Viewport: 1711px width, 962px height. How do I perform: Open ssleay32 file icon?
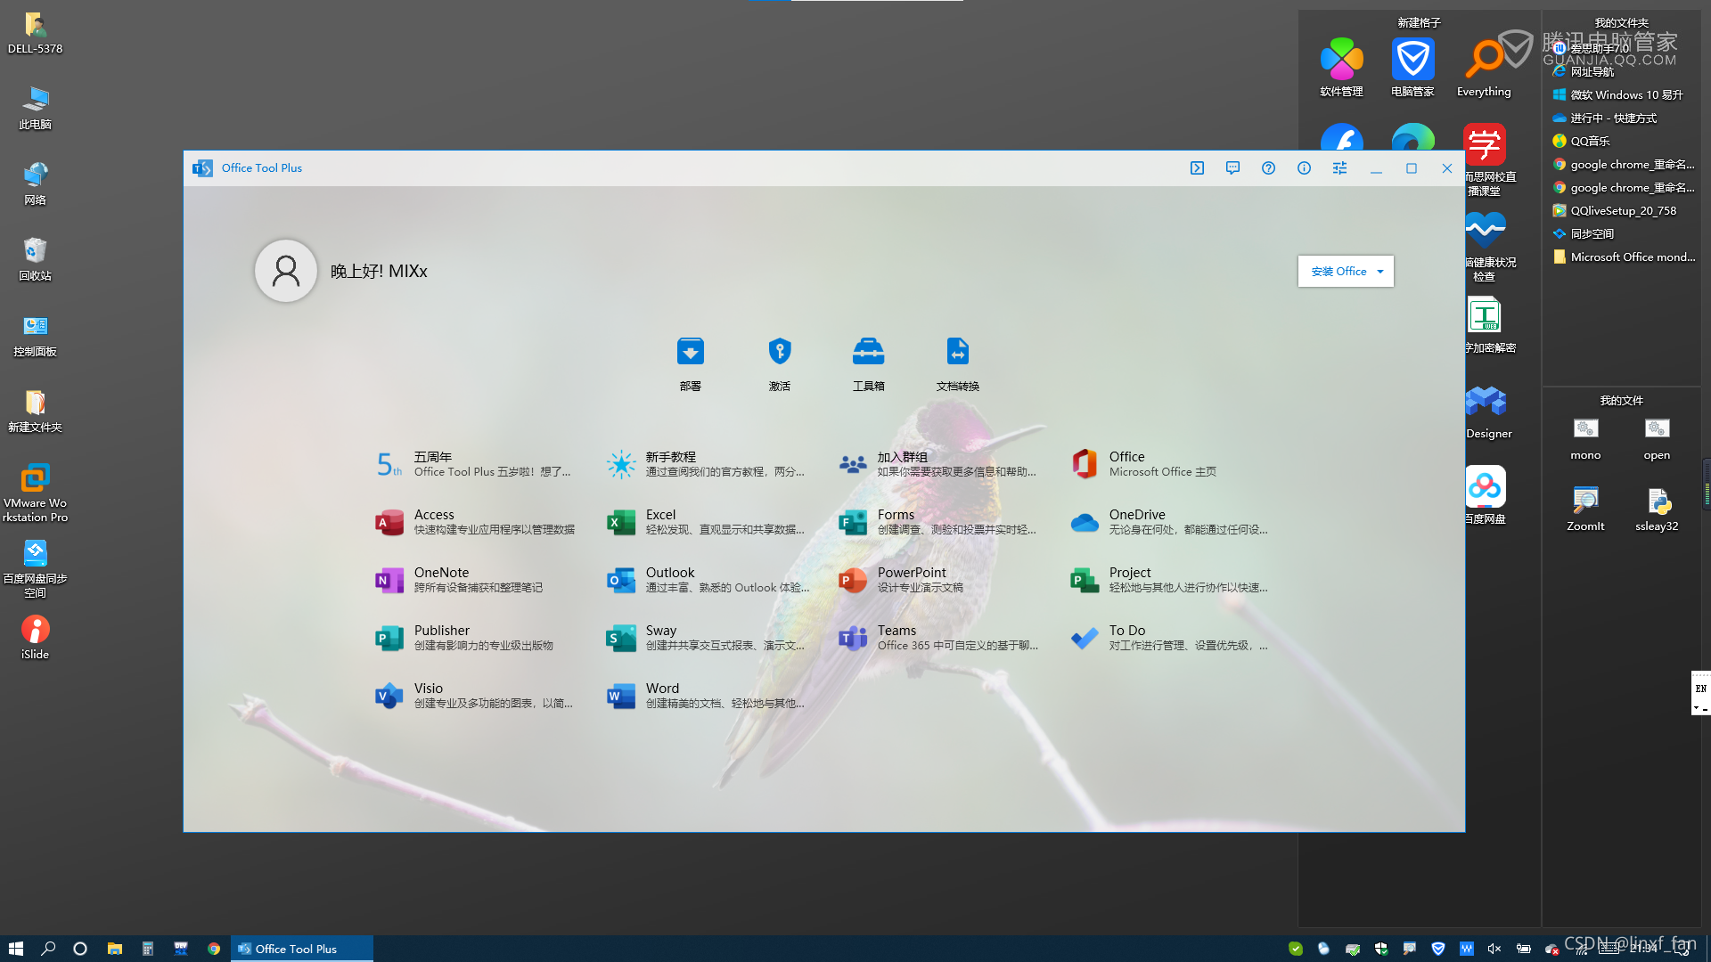(x=1657, y=509)
